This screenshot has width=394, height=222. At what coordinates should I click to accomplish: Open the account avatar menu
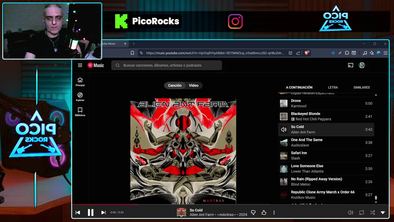click(x=362, y=65)
